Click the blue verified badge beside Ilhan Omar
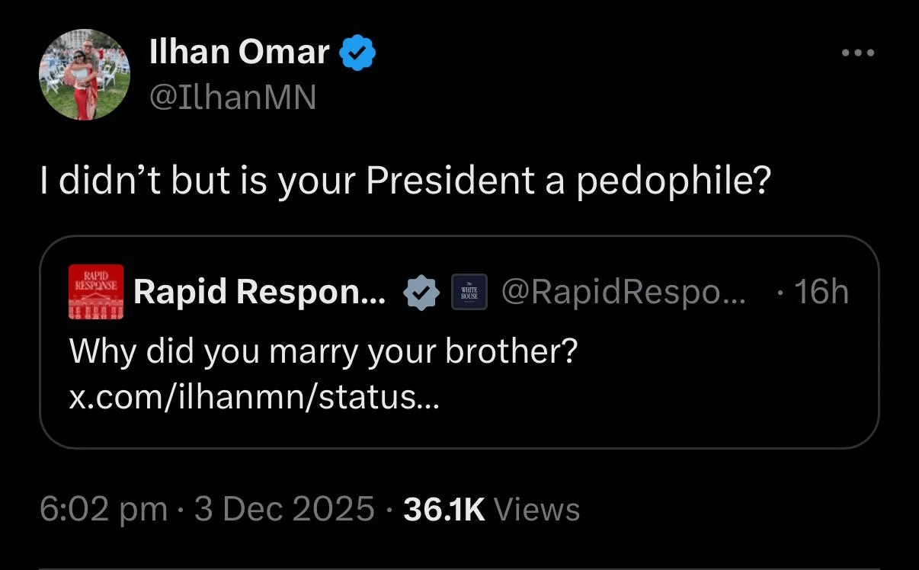 pos(357,53)
